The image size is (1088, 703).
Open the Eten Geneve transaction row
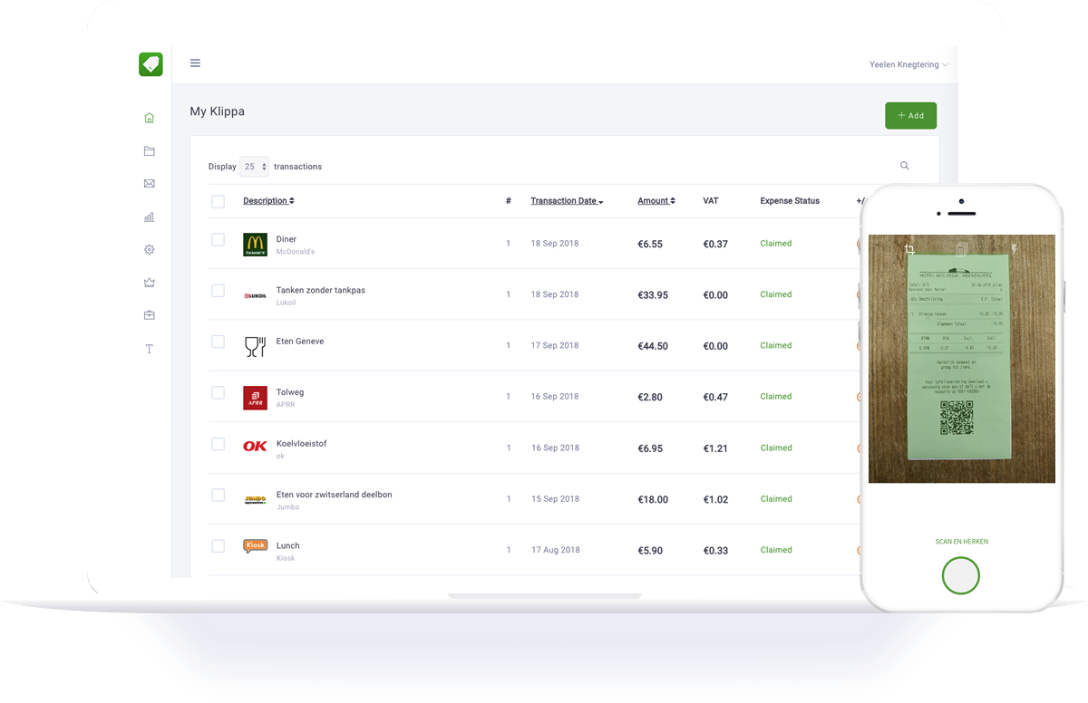click(x=300, y=342)
